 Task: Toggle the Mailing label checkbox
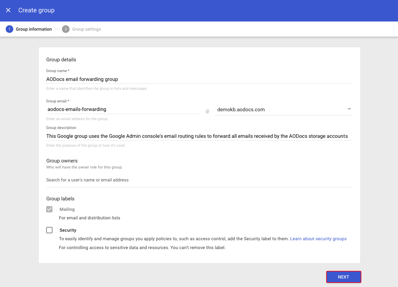coord(49,209)
